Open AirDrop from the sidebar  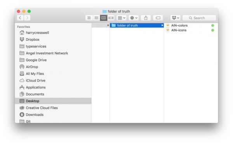(x=53, y=67)
